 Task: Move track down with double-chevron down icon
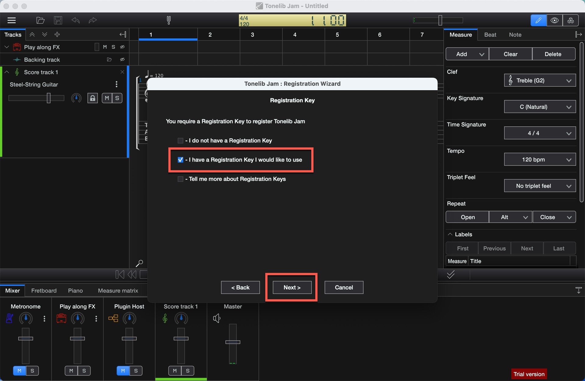(44, 34)
